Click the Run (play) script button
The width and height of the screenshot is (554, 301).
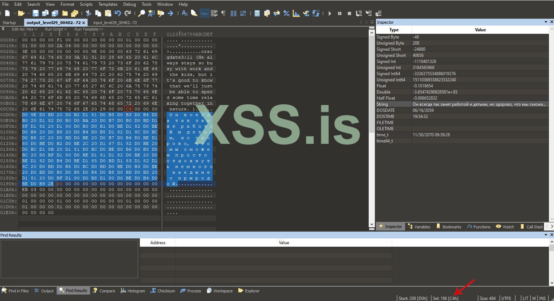(330, 13)
